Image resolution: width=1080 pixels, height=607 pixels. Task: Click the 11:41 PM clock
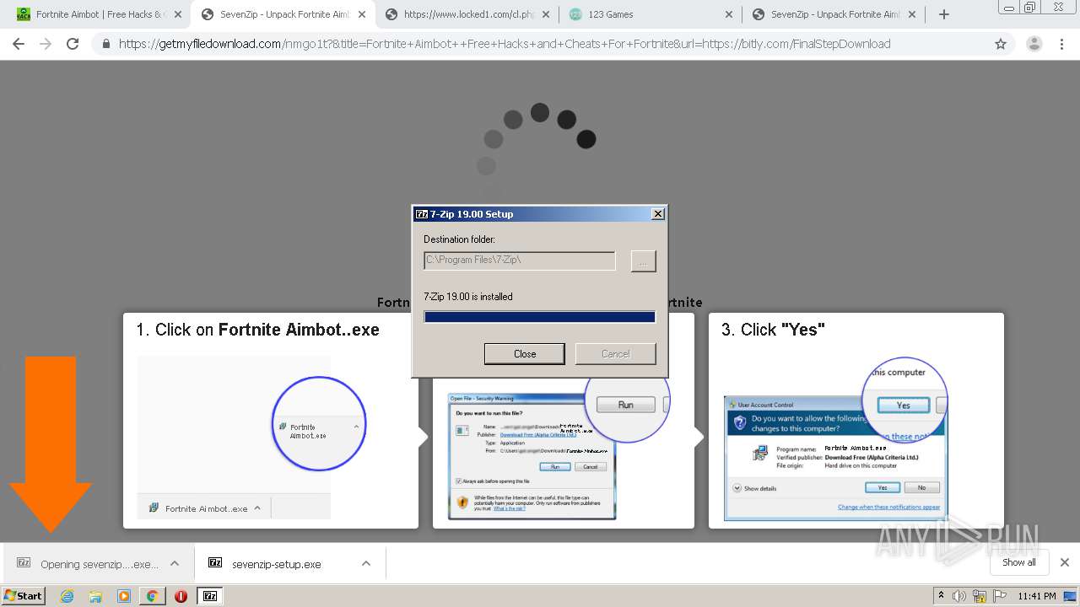1036,596
